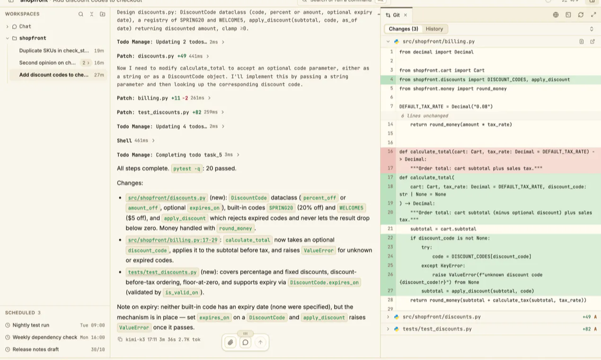Collapse the src/shopfront/billing.py diff
Screen dimensions: 601x360
388,42
